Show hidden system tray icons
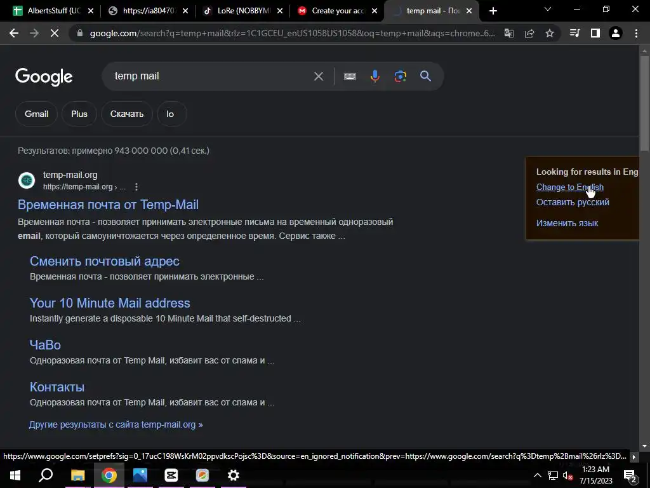Image resolution: width=650 pixels, height=488 pixels. click(x=537, y=475)
